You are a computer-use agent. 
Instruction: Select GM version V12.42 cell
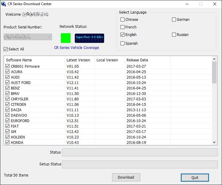pos(73,131)
